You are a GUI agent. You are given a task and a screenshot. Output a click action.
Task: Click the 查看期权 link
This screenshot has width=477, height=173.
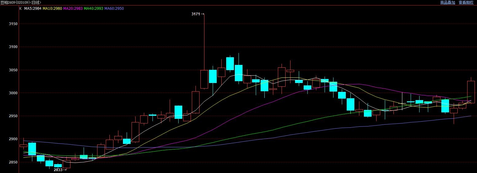coord(466,2)
